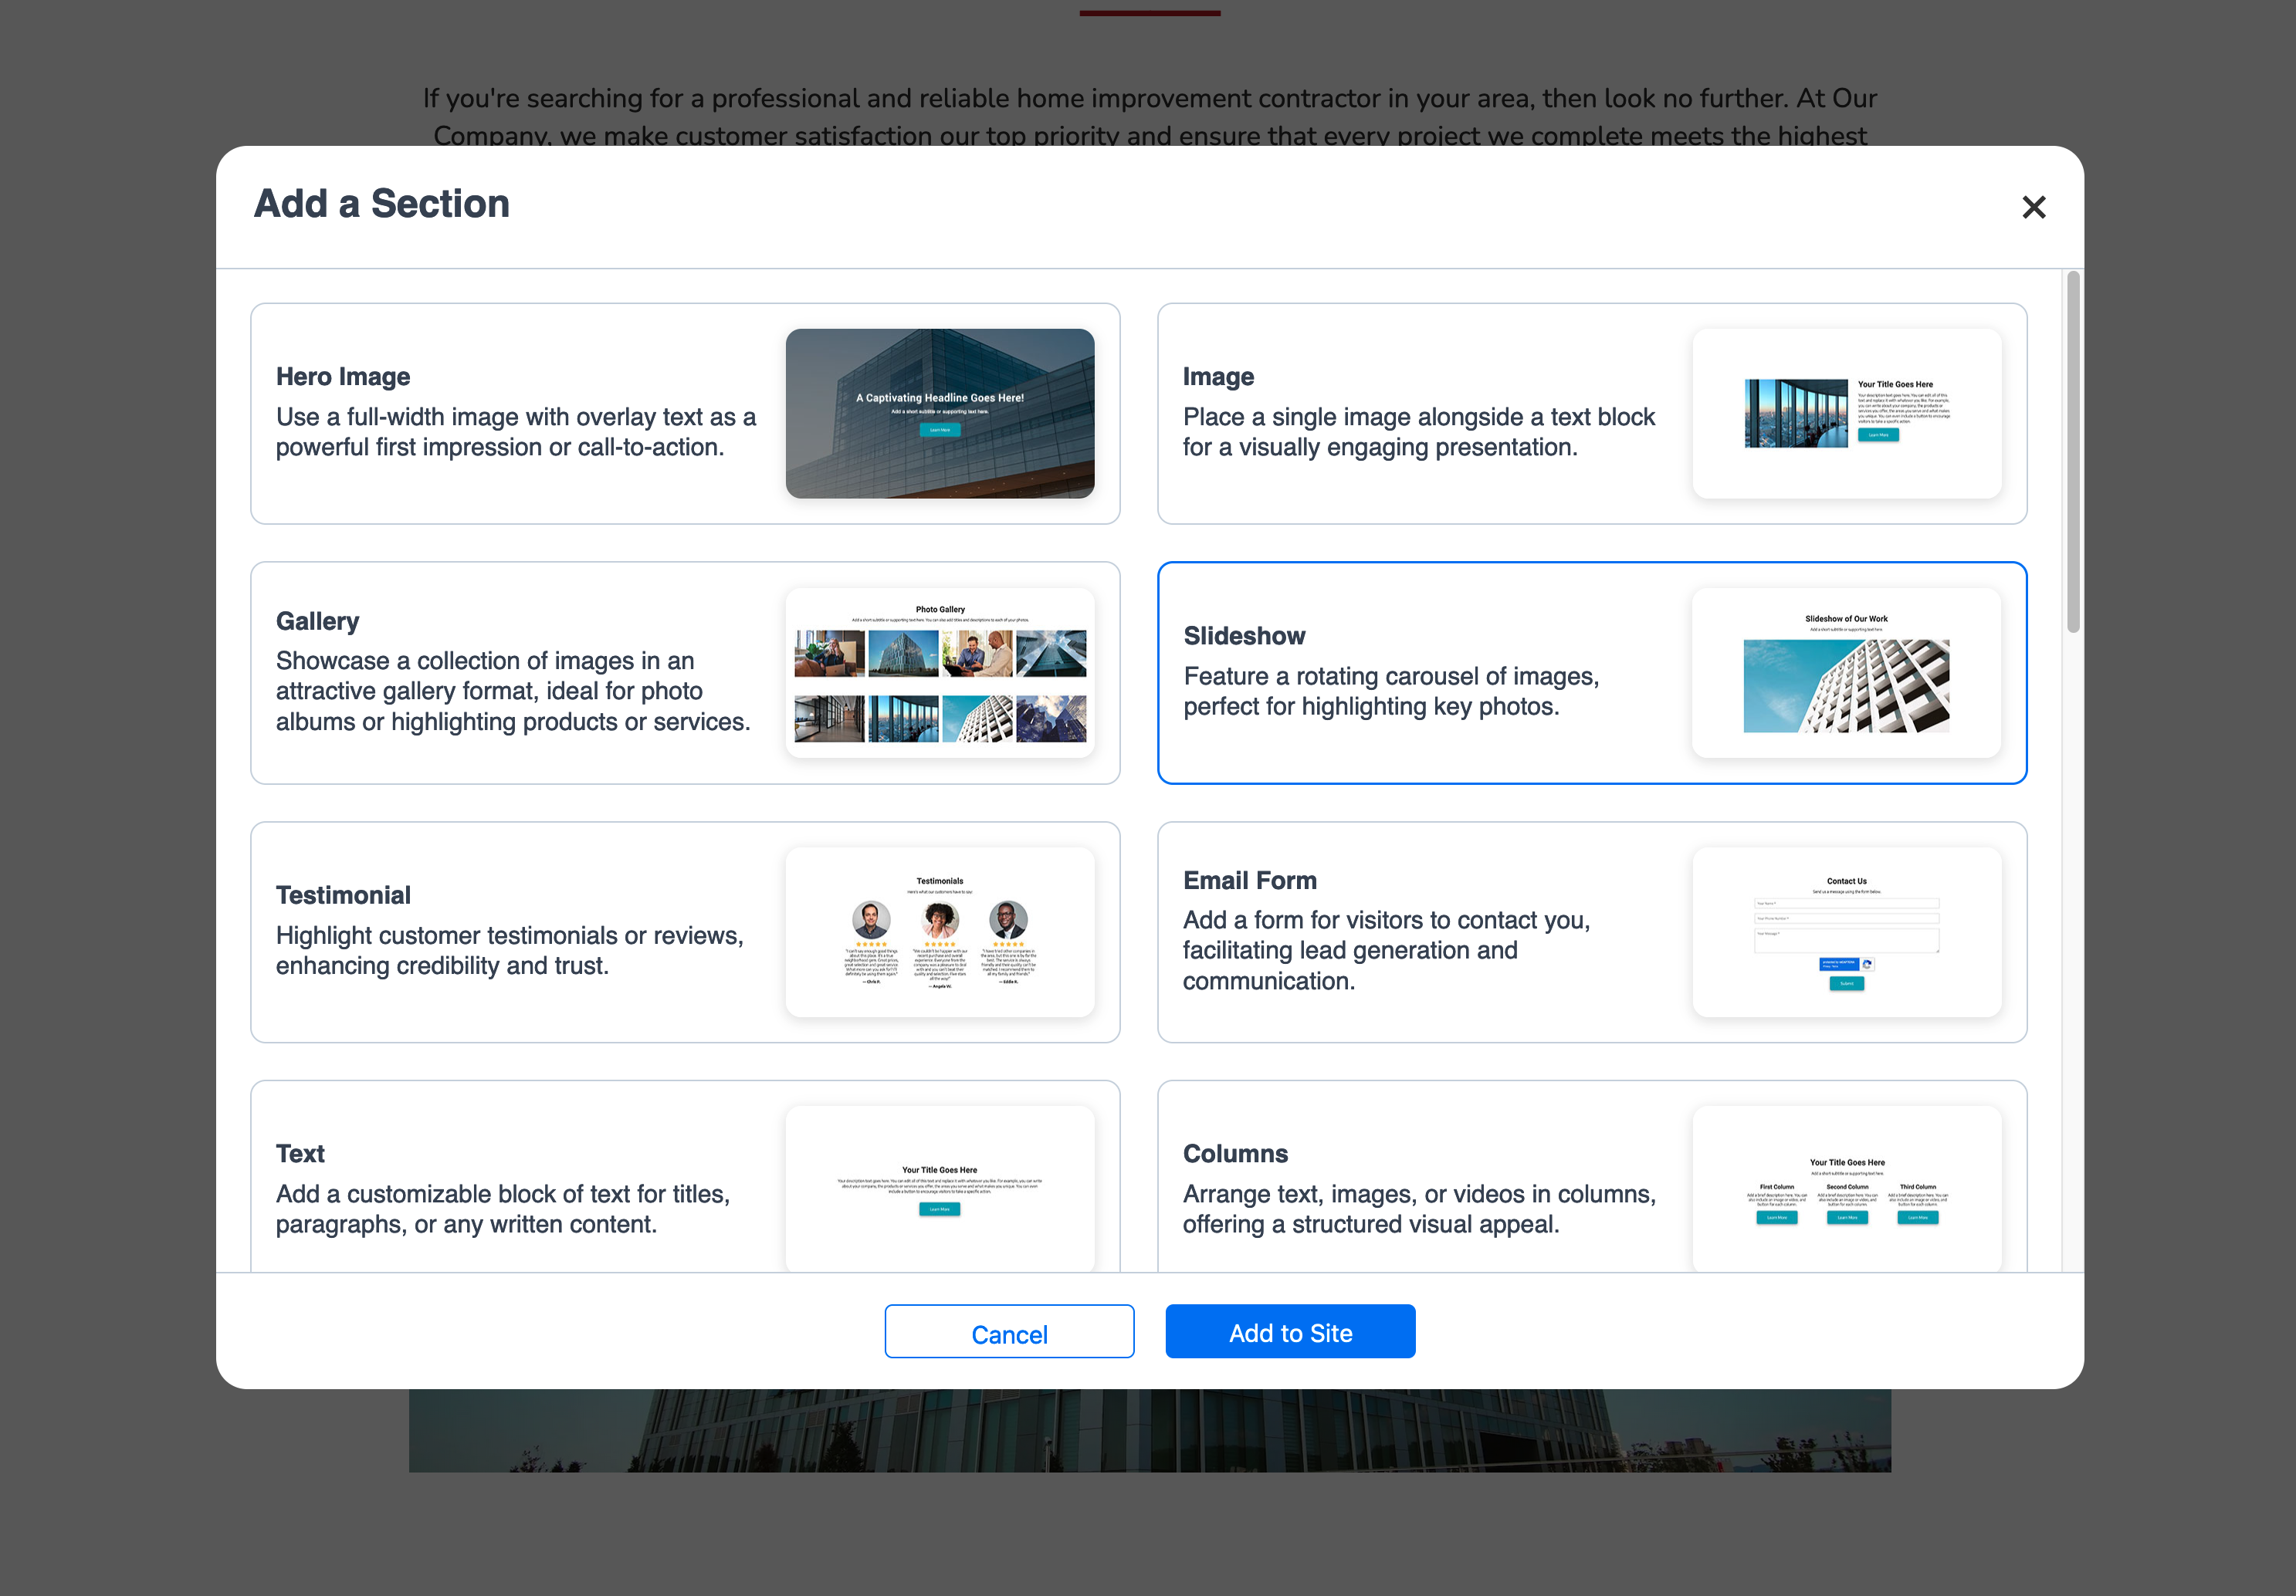Screen dimensions: 2296x1596
Task: Click the Testimonials preview thumbnail
Action: 940,932
